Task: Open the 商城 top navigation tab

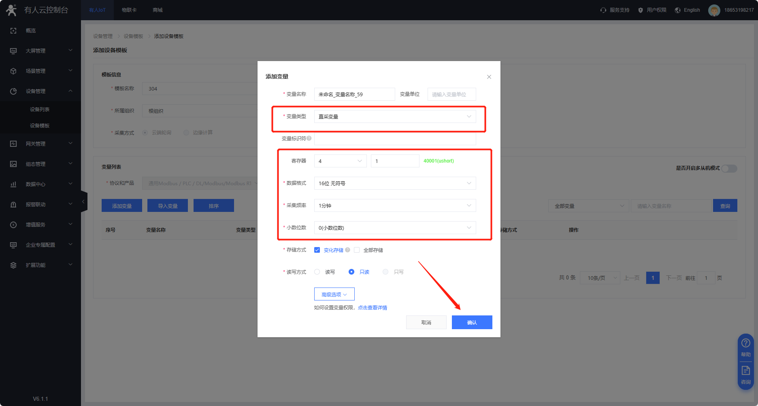Action: (x=158, y=10)
